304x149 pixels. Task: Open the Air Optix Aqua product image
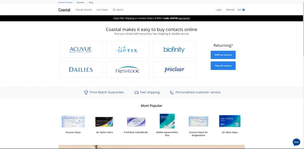tap(230, 121)
